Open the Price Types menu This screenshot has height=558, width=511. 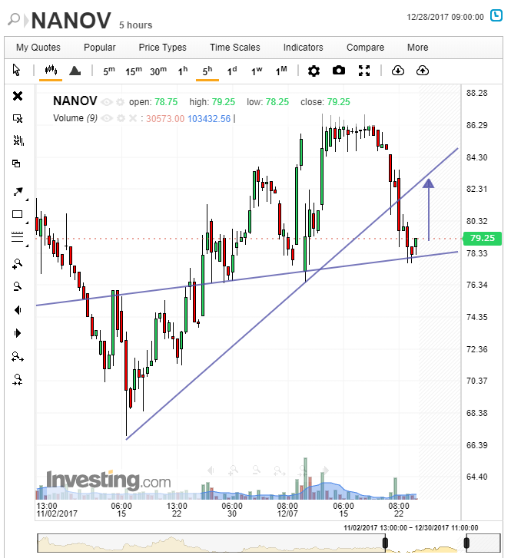[162, 48]
